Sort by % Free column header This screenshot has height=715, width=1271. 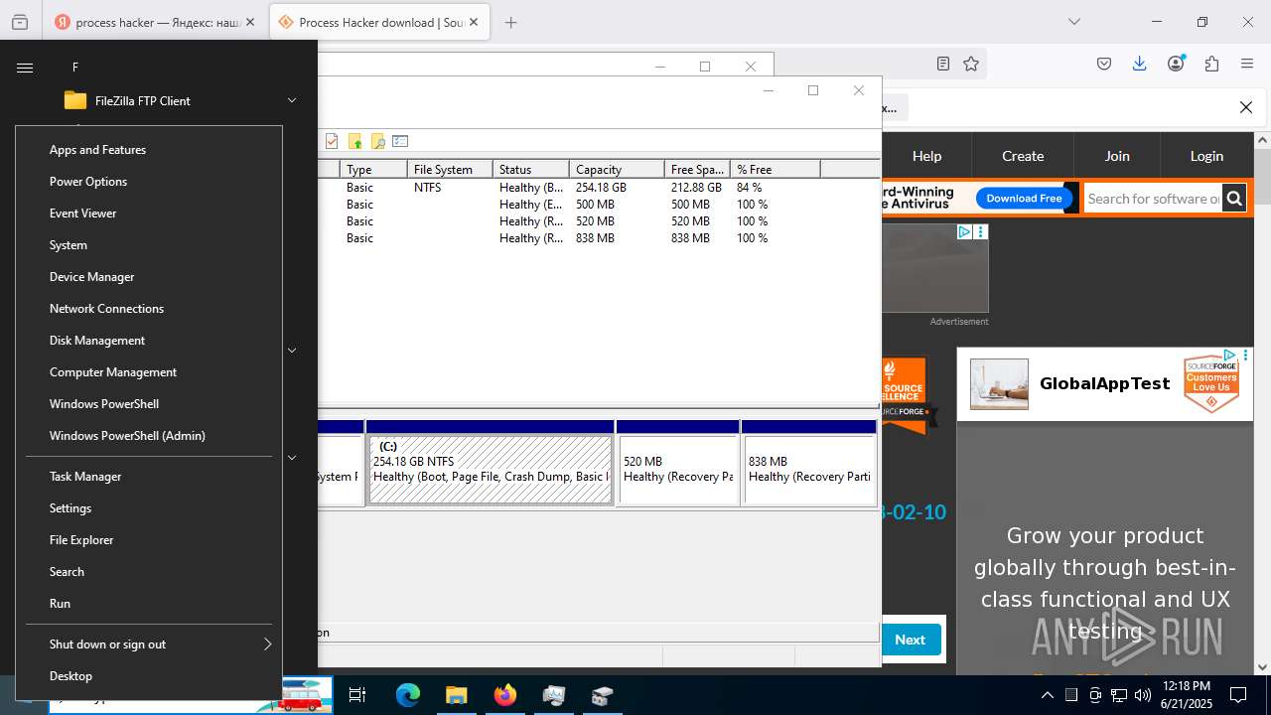776,170
